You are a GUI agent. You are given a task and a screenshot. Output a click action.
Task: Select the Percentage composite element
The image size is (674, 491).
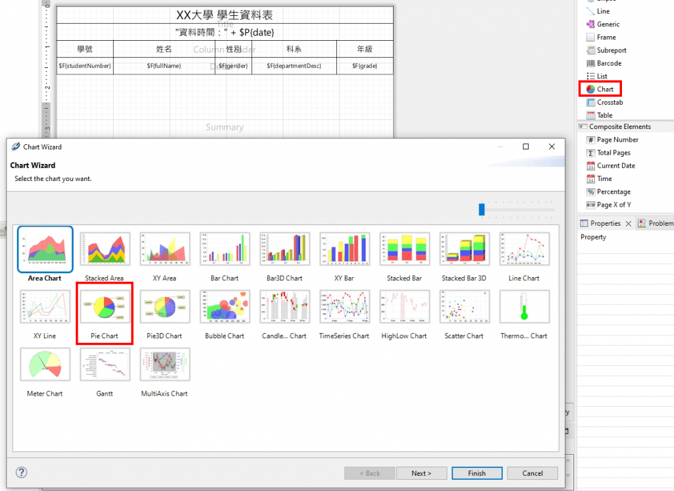tap(609, 192)
